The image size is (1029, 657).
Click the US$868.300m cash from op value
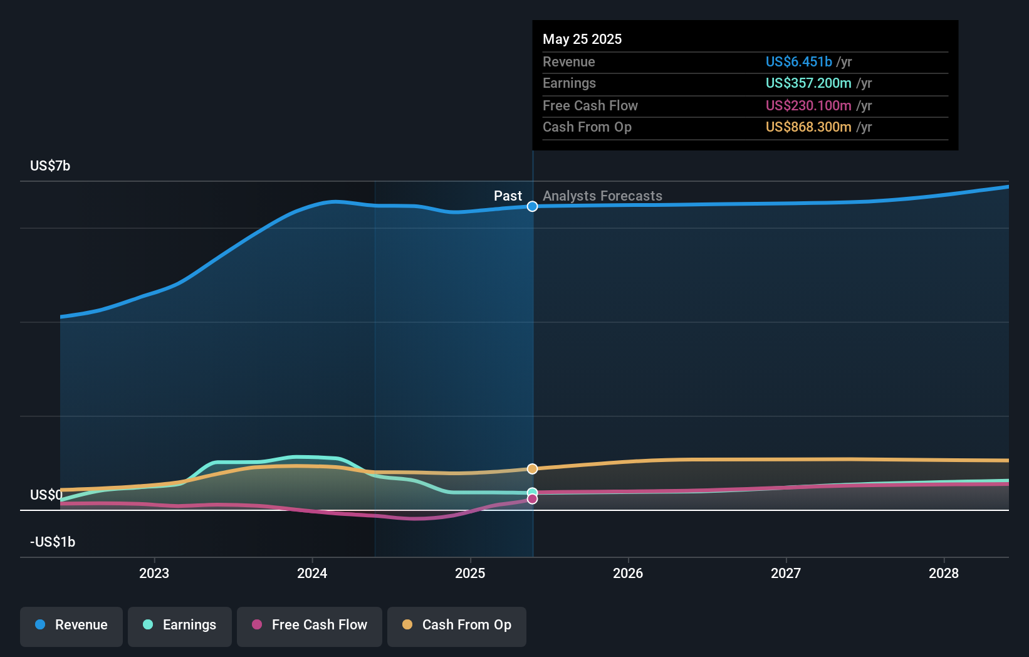(x=808, y=127)
